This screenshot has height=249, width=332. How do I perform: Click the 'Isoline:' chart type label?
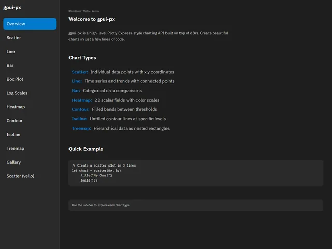pos(79,119)
